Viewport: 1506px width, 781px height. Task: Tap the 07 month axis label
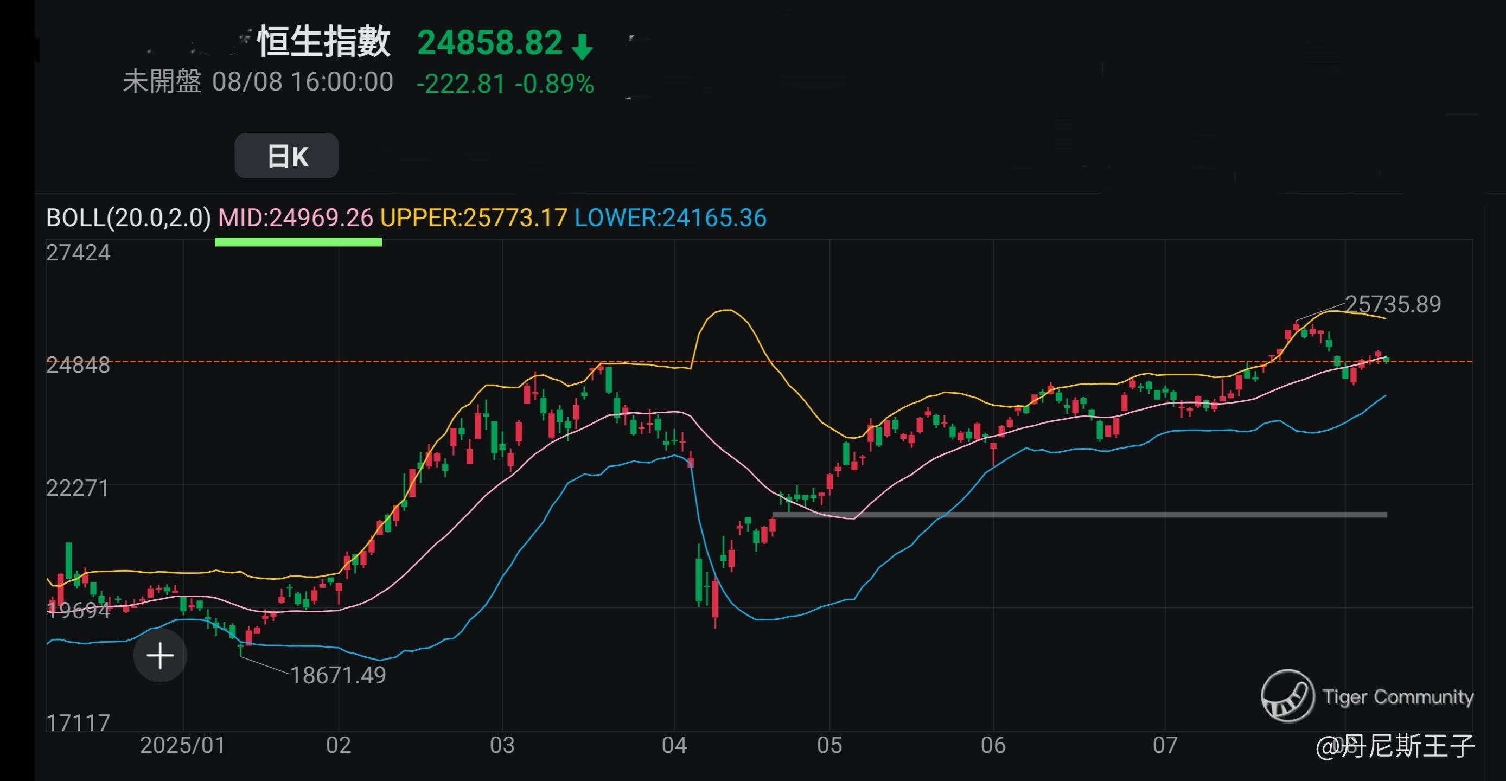pyautogui.click(x=1165, y=745)
